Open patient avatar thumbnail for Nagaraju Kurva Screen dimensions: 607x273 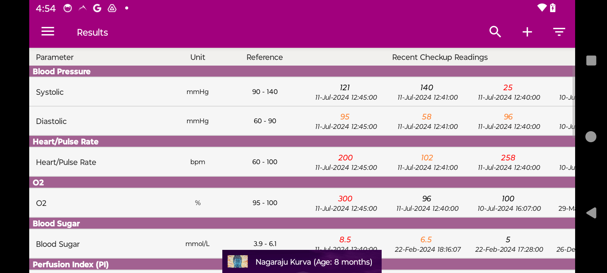[x=237, y=262]
